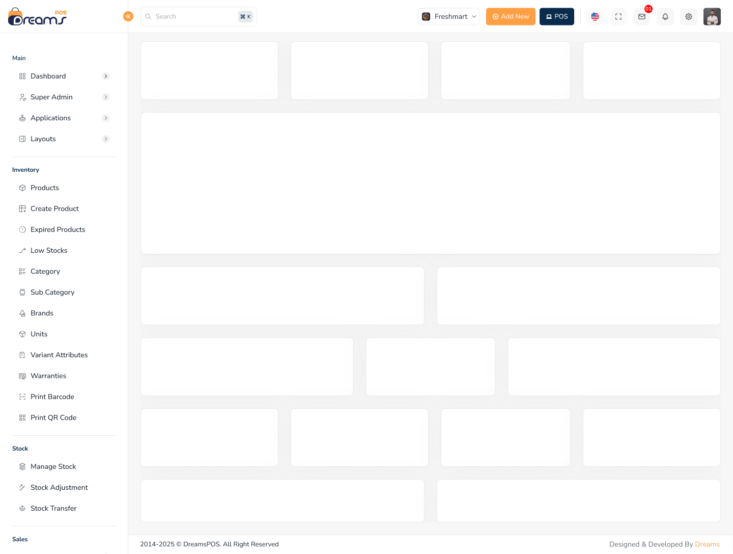The width and height of the screenshot is (733, 554).
Task: Follow the Dreams footer link
Action: [x=707, y=544]
